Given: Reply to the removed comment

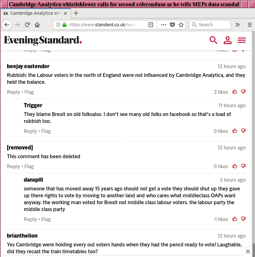Looking at the screenshot, I should pos(13,167).
